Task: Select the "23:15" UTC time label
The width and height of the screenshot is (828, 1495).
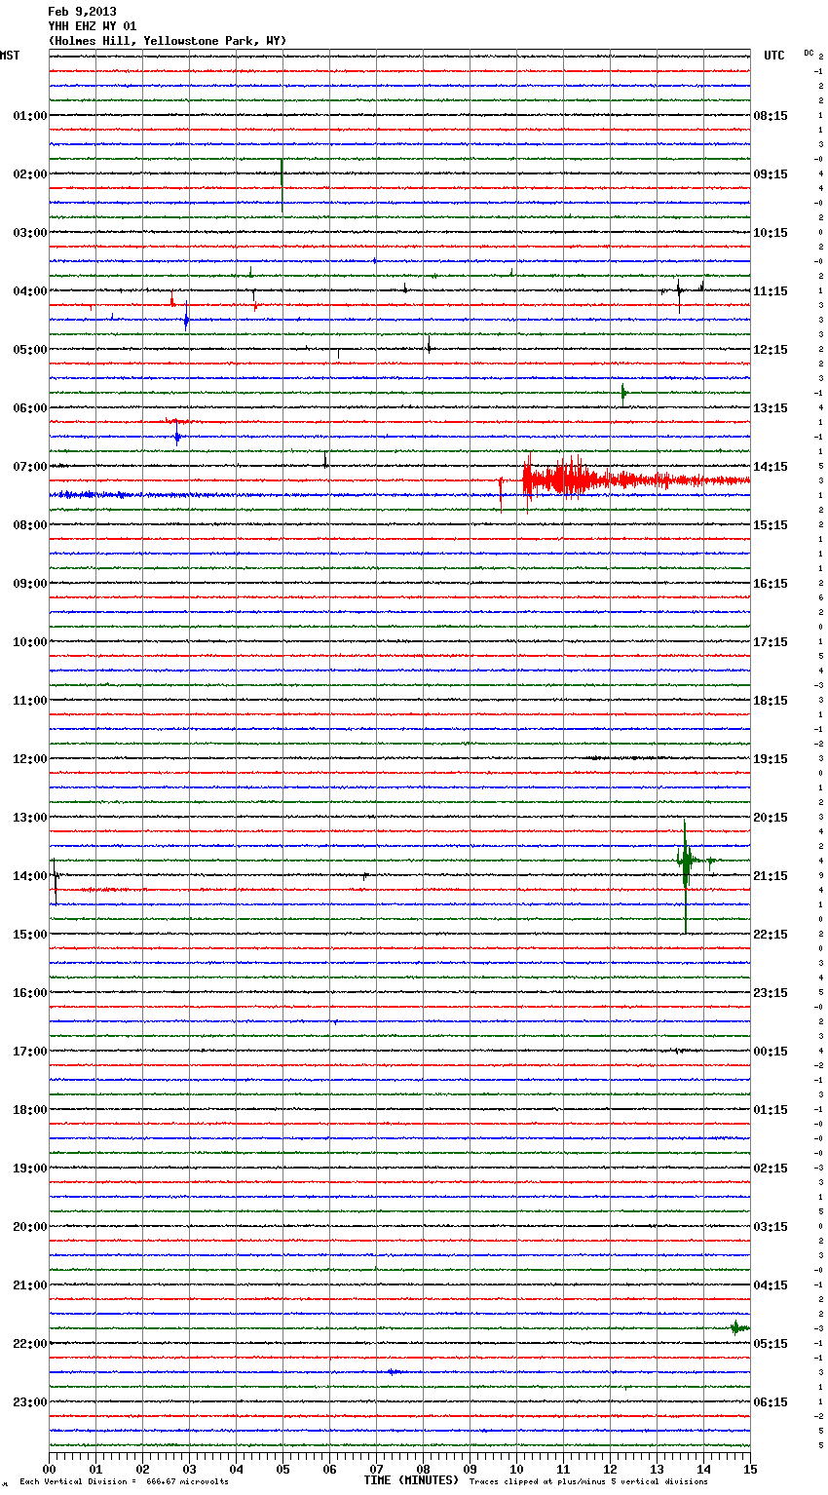Action: [771, 993]
